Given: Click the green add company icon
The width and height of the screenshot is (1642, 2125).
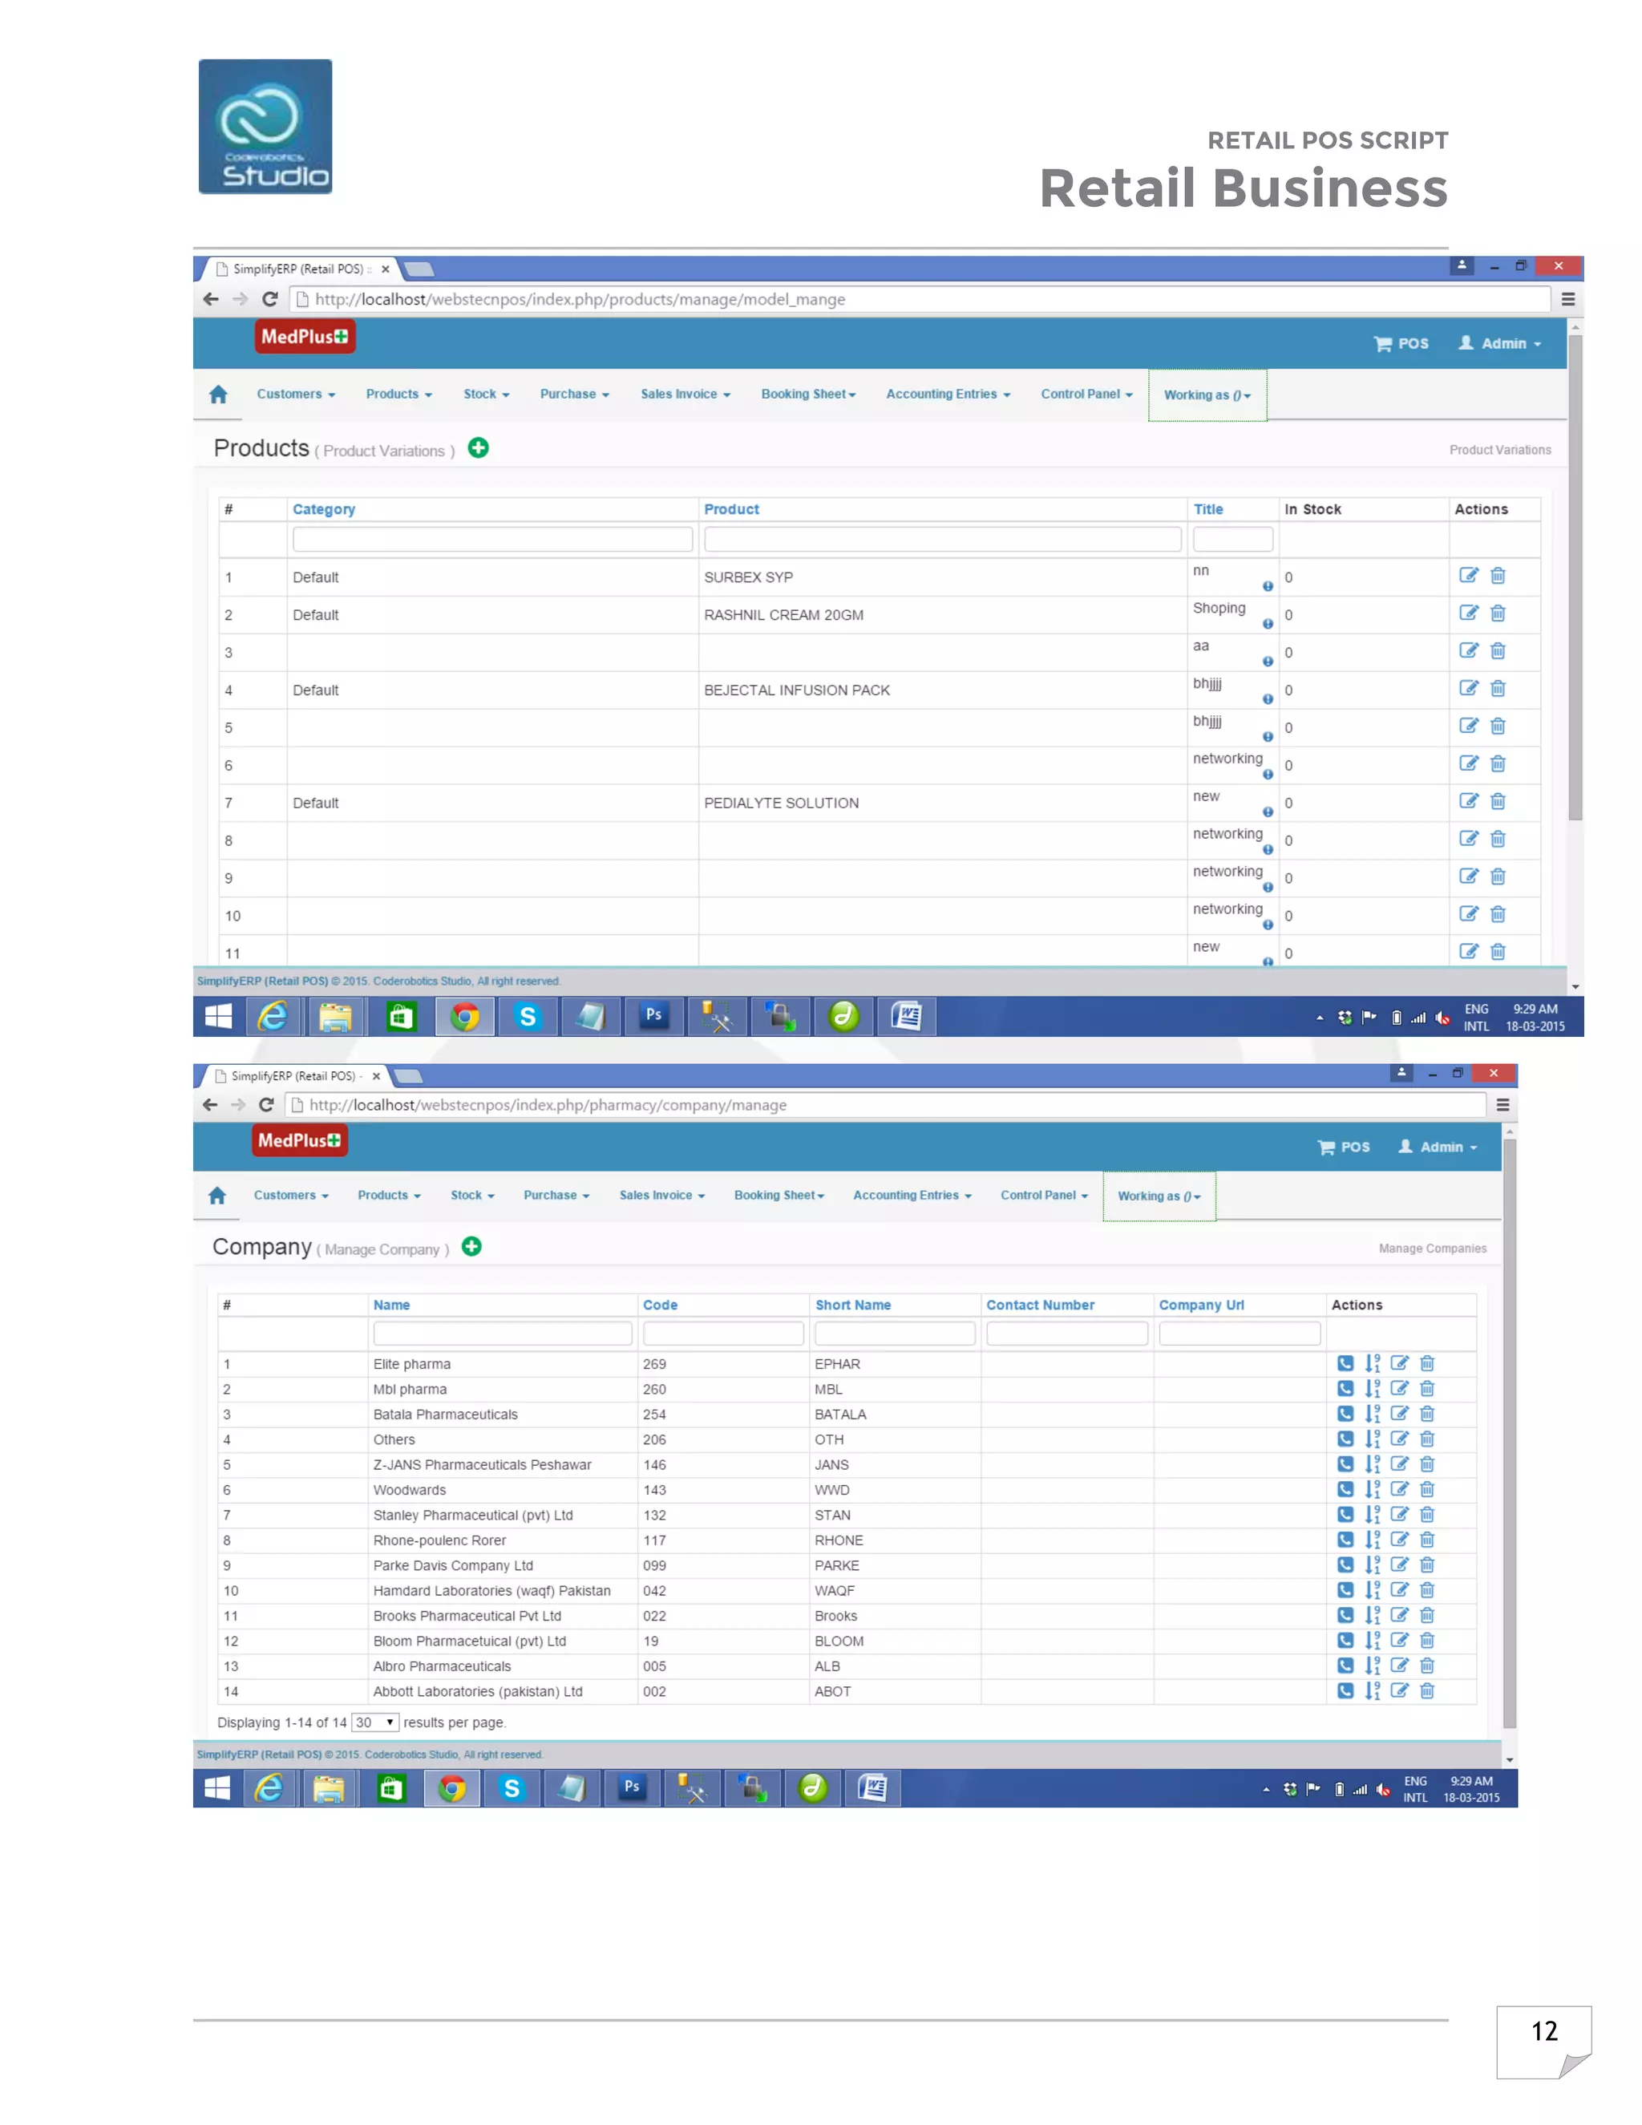Looking at the screenshot, I should point(471,1246).
